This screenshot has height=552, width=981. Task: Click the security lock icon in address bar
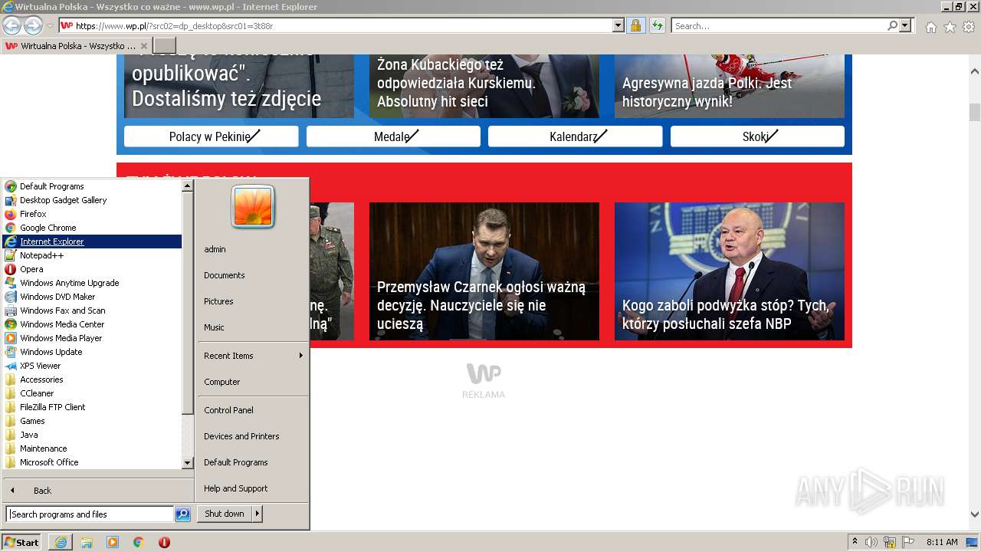coord(635,25)
